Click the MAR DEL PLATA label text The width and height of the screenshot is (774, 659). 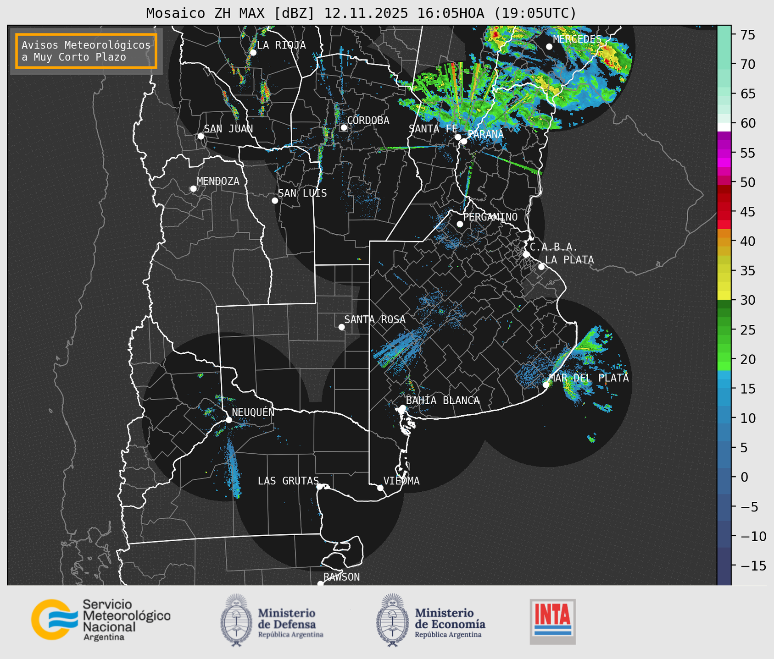click(x=589, y=378)
